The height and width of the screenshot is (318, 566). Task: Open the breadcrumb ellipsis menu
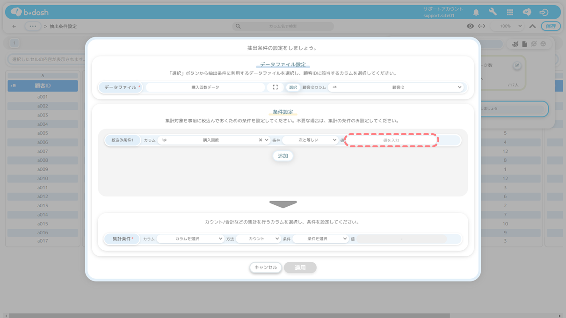[32, 26]
